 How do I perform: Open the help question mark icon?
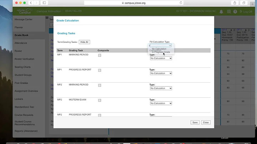235,11
